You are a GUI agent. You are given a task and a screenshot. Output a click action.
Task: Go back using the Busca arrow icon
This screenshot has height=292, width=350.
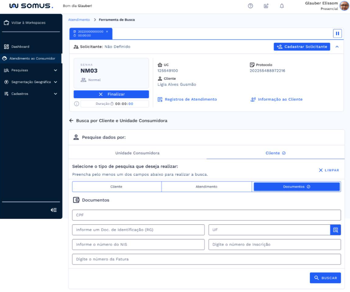pyautogui.click(x=71, y=121)
